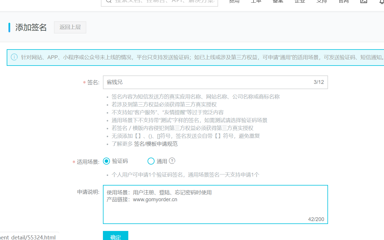Click the 返回上层 button
The height and width of the screenshot is (240, 384).
(x=70, y=27)
